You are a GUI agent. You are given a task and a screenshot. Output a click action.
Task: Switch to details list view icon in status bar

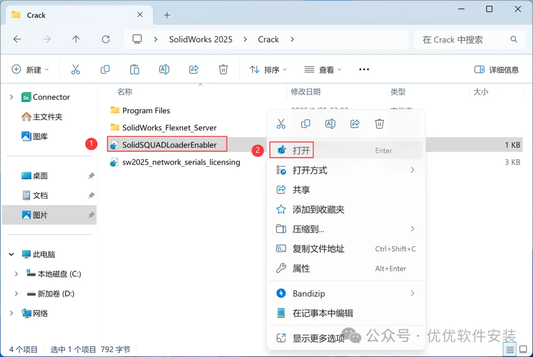[x=510, y=350]
